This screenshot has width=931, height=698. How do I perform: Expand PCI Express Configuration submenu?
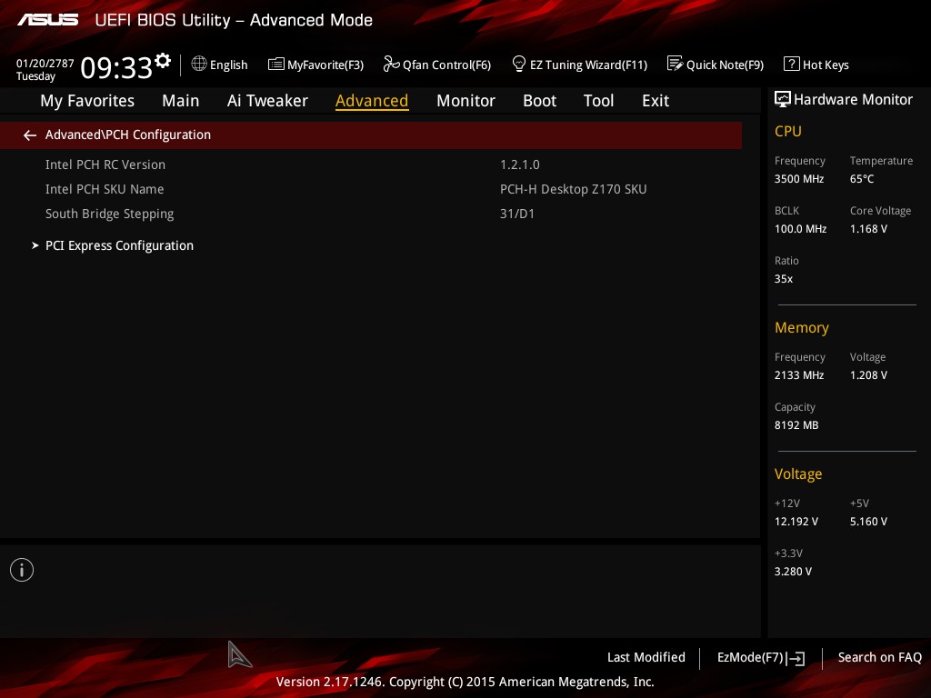[x=119, y=245]
